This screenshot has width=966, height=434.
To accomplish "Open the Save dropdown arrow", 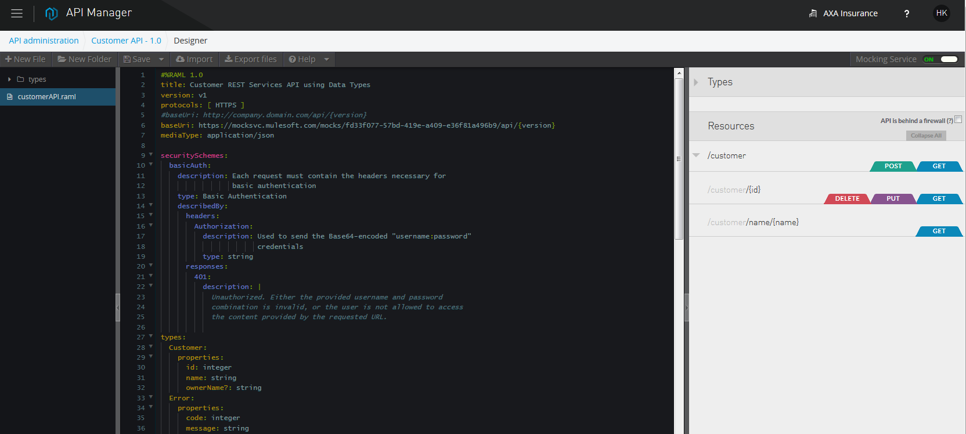I will pyautogui.click(x=161, y=59).
